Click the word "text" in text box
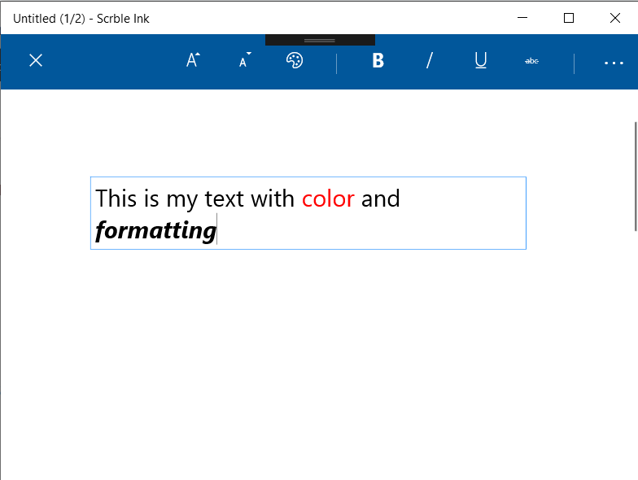 click(224, 199)
